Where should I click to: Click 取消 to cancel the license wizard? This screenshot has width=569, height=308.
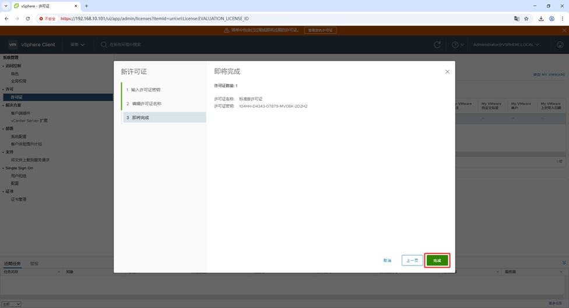click(387, 260)
